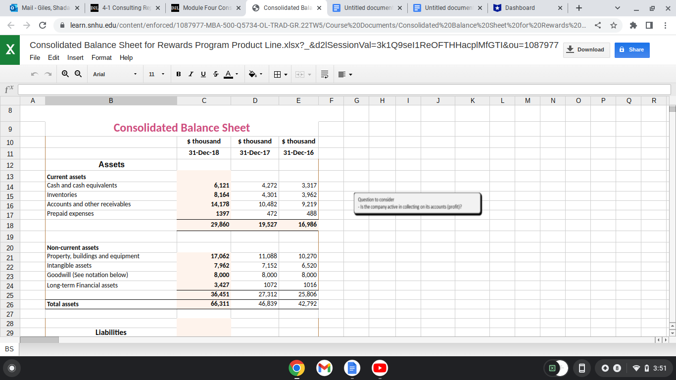
Task: Toggle browser side panel icon
Action: (649, 25)
